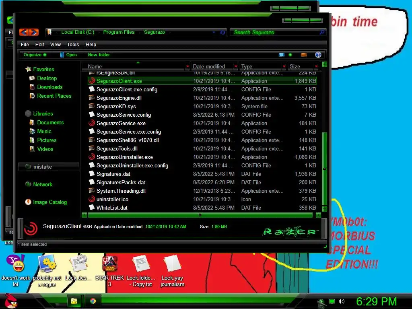This screenshot has width=412, height=309.
Task: Open the Size column filter dropdown
Action: [316, 66]
